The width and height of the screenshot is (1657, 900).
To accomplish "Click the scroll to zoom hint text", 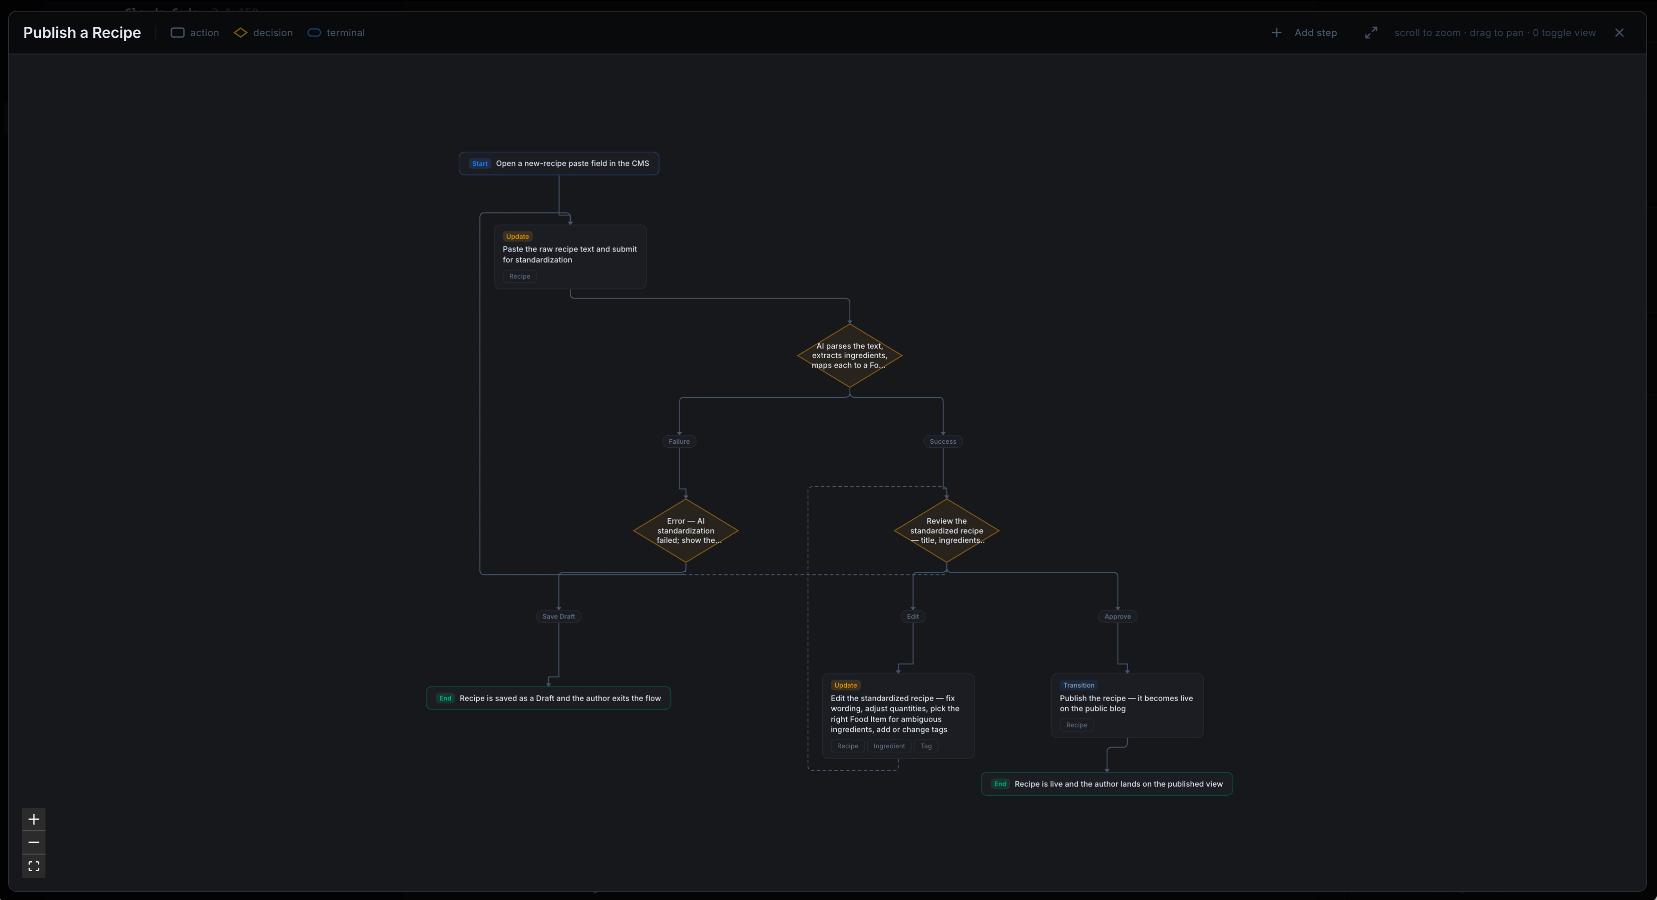I will (1495, 33).
